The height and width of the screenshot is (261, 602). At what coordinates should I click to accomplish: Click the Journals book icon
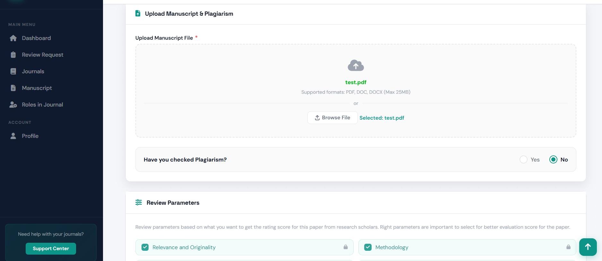pos(13,71)
